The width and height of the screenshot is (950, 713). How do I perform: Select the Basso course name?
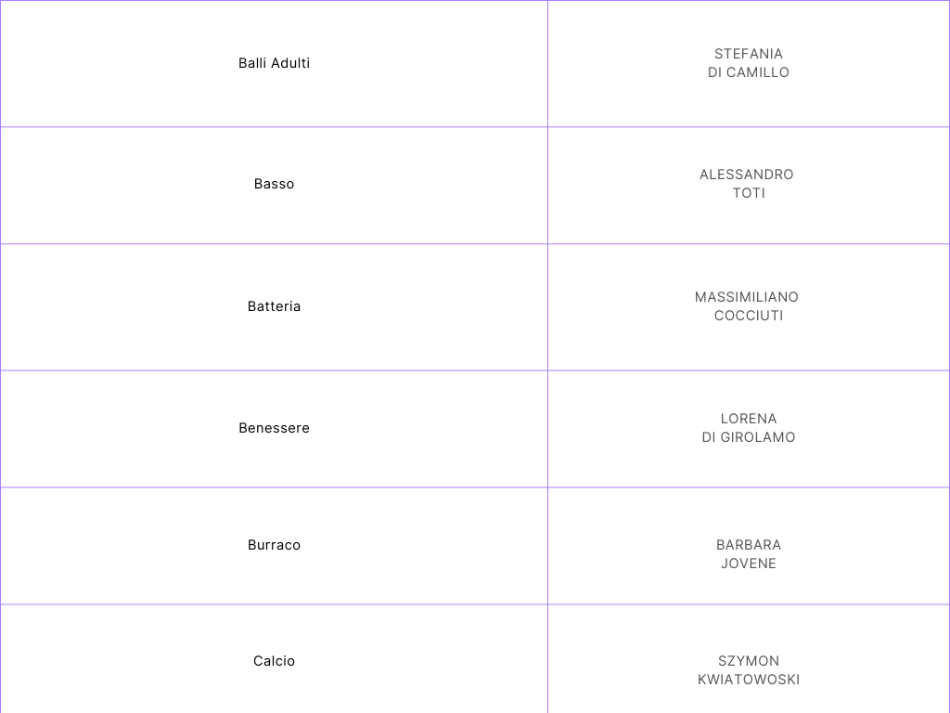(274, 184)
